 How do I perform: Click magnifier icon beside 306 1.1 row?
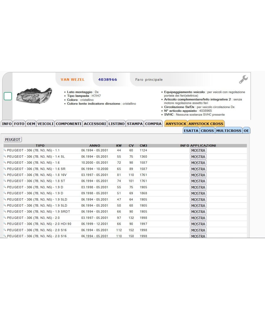coord(5,150)
